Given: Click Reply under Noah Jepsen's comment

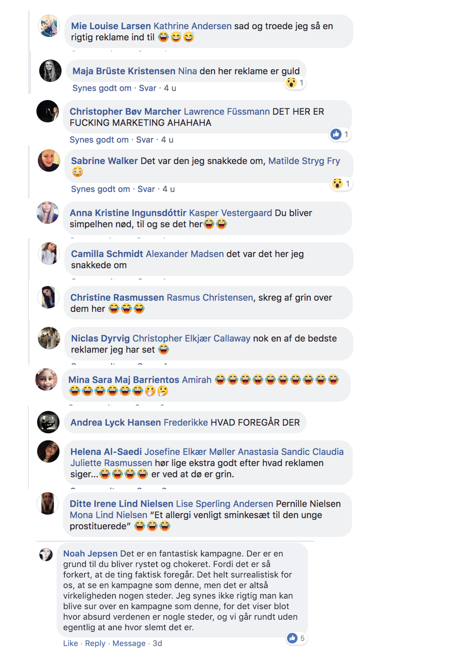Looking at the screenshot, I should pos(95,643).
